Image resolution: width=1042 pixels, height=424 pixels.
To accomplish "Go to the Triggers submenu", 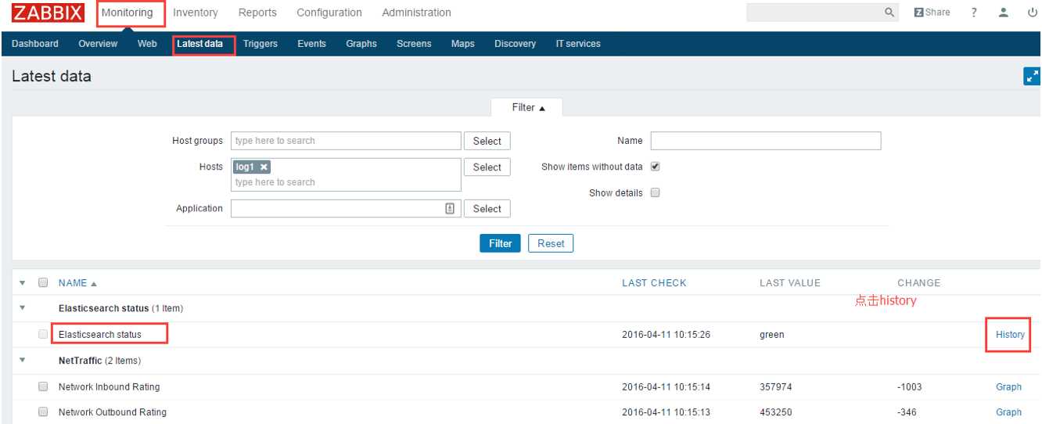I will (260, 44).
